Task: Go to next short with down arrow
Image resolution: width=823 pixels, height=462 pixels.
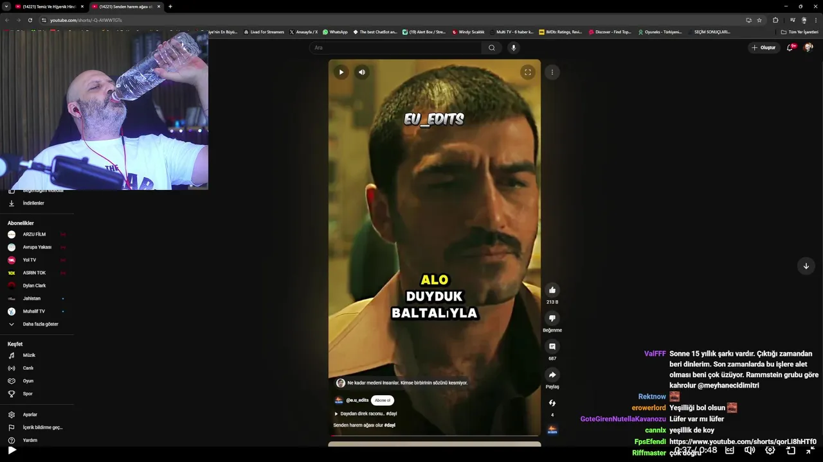Action: tap(806, 266)
